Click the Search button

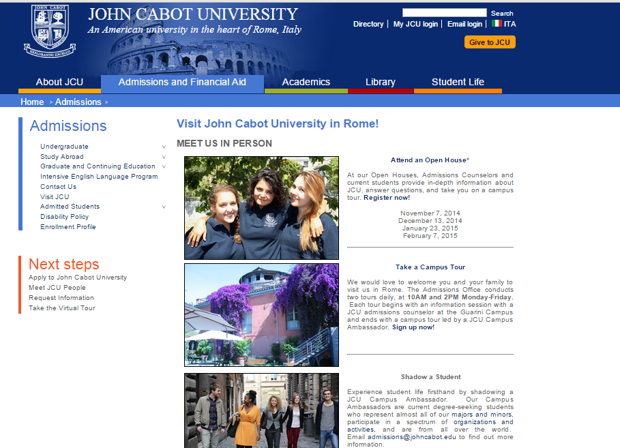(x=502, y=14)
